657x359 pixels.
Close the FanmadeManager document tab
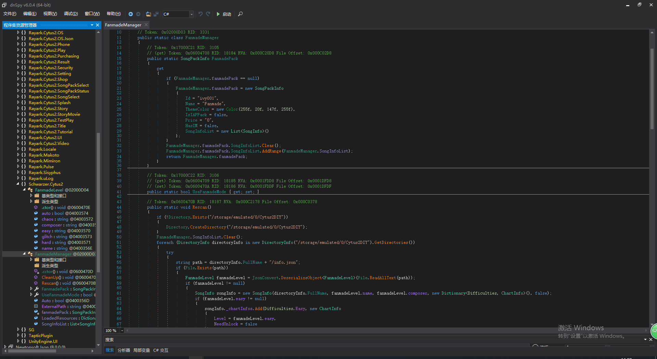tap(146, 25)
